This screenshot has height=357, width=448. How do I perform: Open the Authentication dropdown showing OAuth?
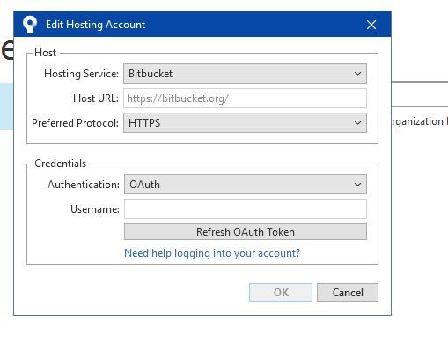[x=246, y=185]
